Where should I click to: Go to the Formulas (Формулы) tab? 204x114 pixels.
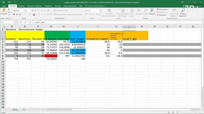click(48, 6)
